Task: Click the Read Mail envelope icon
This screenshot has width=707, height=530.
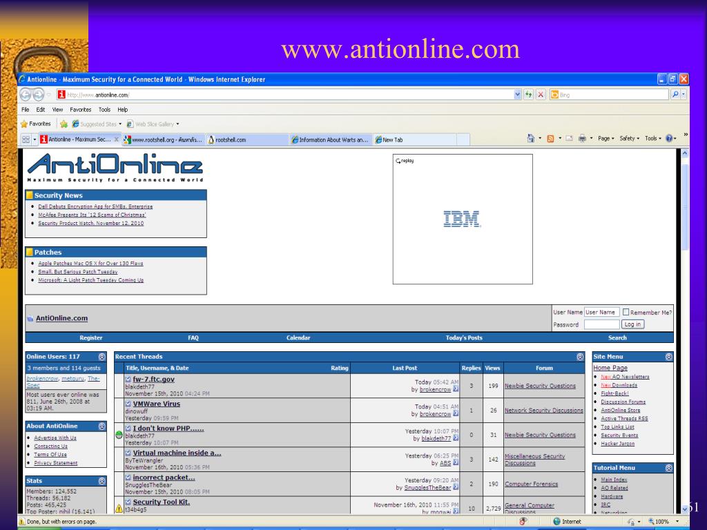Action: point(569,138)
